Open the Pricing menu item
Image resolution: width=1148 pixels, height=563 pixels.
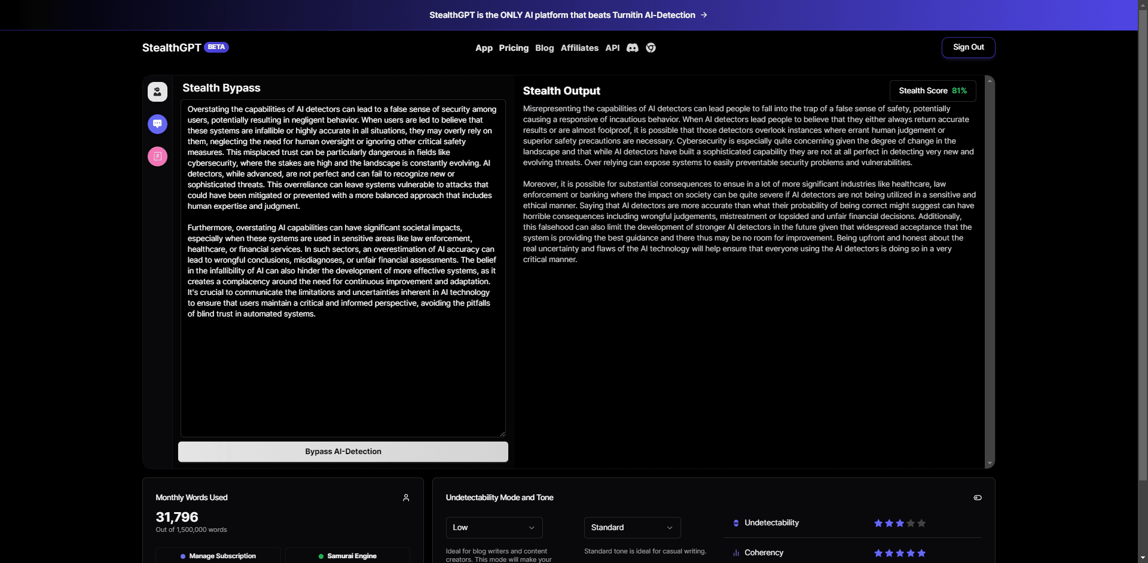point(514,48)
